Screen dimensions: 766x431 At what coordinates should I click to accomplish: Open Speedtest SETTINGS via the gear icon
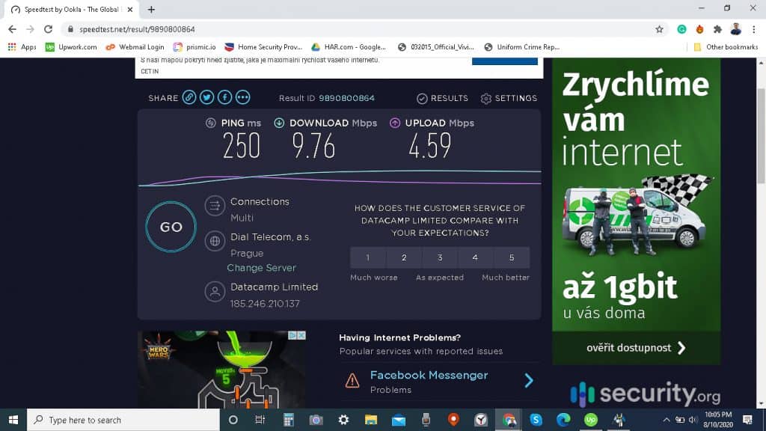click(x=486, y=98)
